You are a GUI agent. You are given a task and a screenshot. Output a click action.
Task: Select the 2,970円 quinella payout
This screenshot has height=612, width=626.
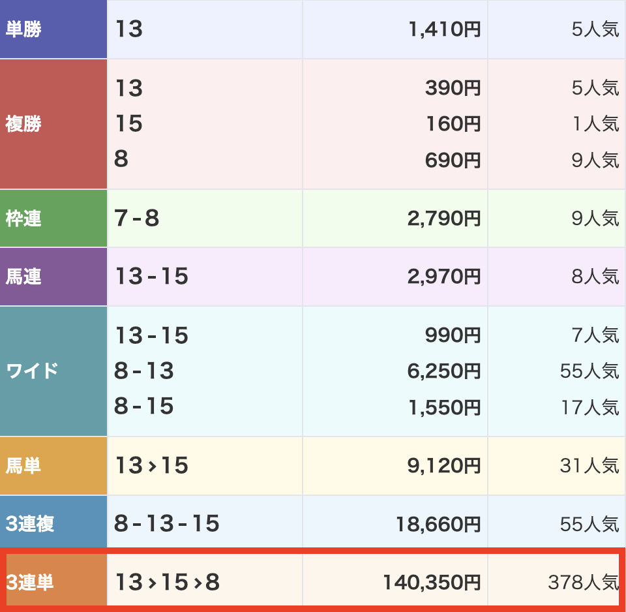point(444,277)
